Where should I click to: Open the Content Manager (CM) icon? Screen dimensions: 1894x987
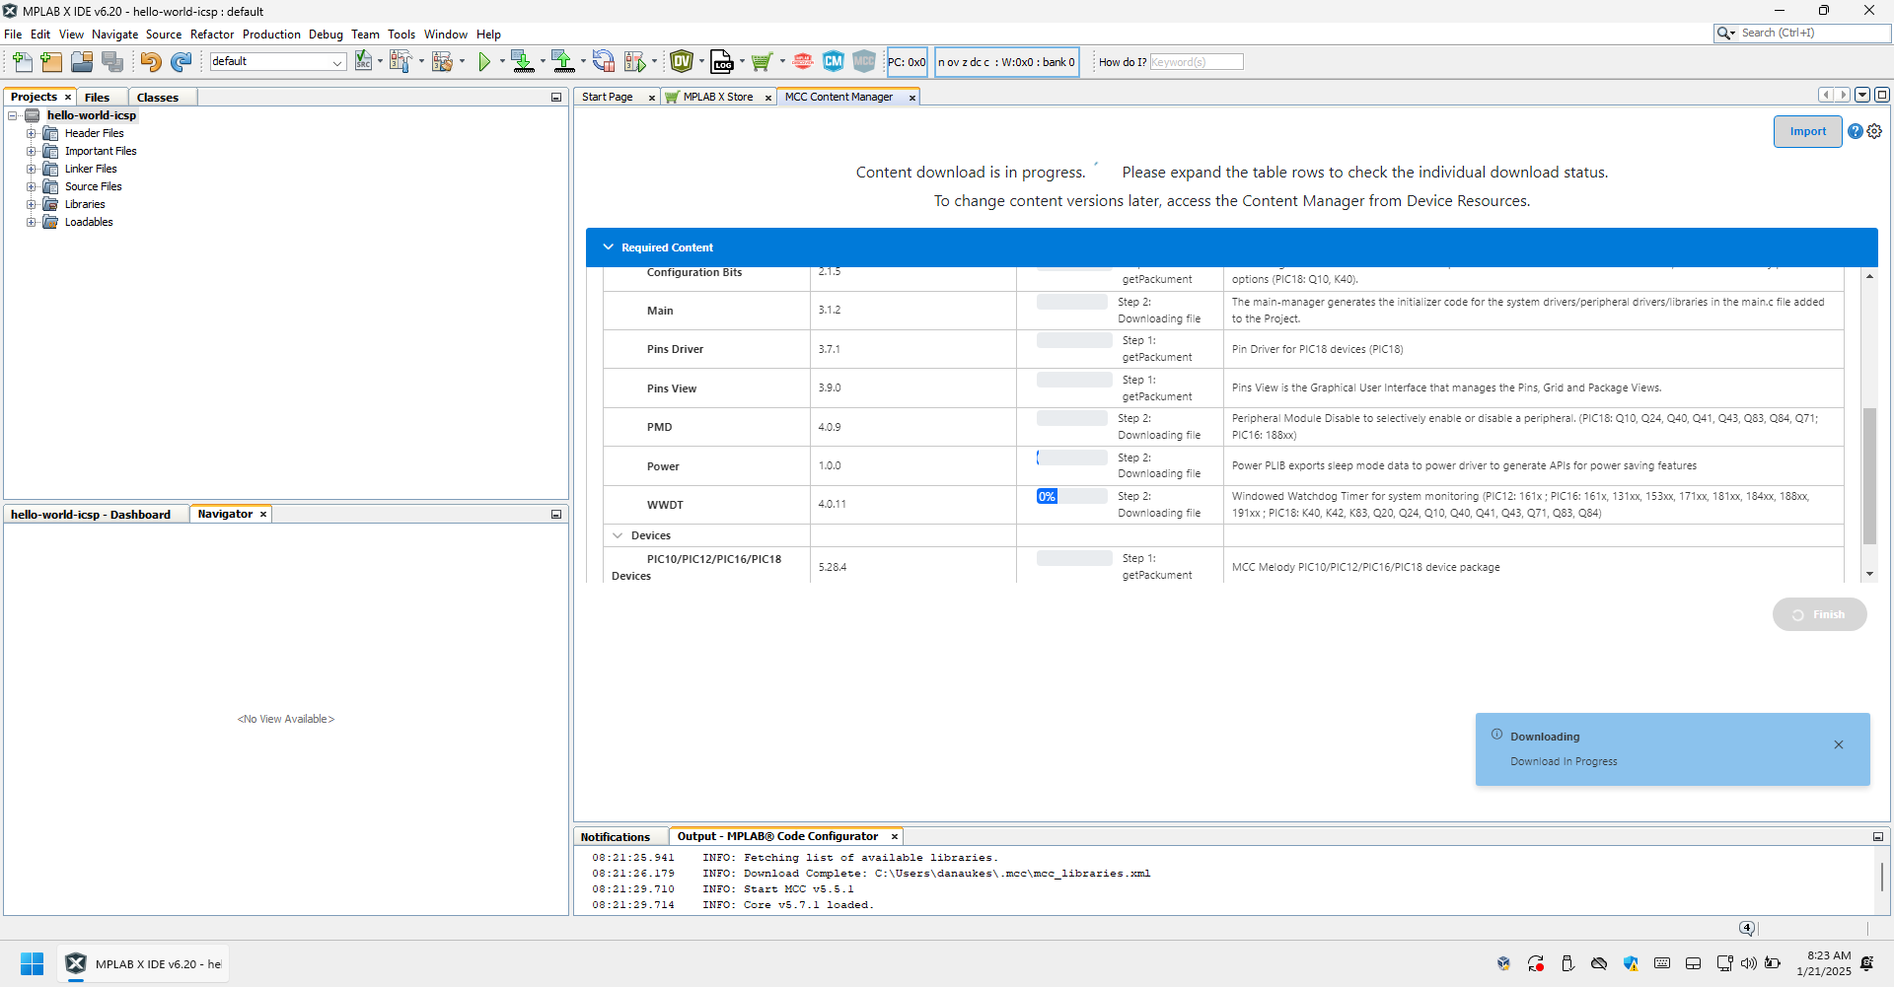(x=834, y=62)
